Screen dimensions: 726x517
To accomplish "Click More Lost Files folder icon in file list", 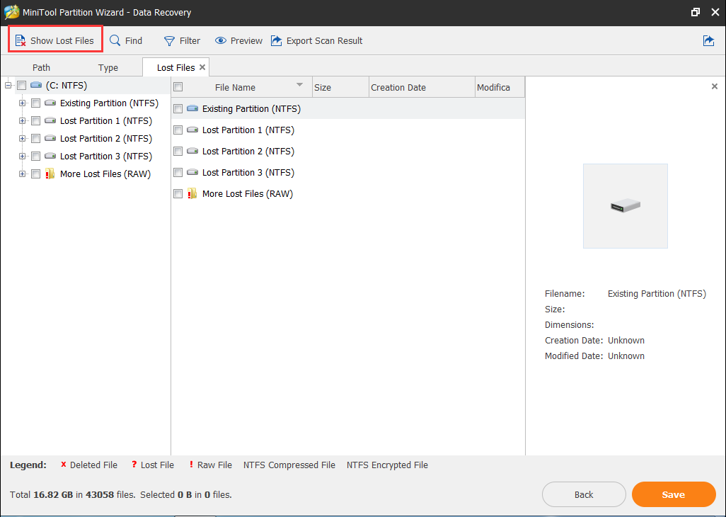I will (192, 193).
